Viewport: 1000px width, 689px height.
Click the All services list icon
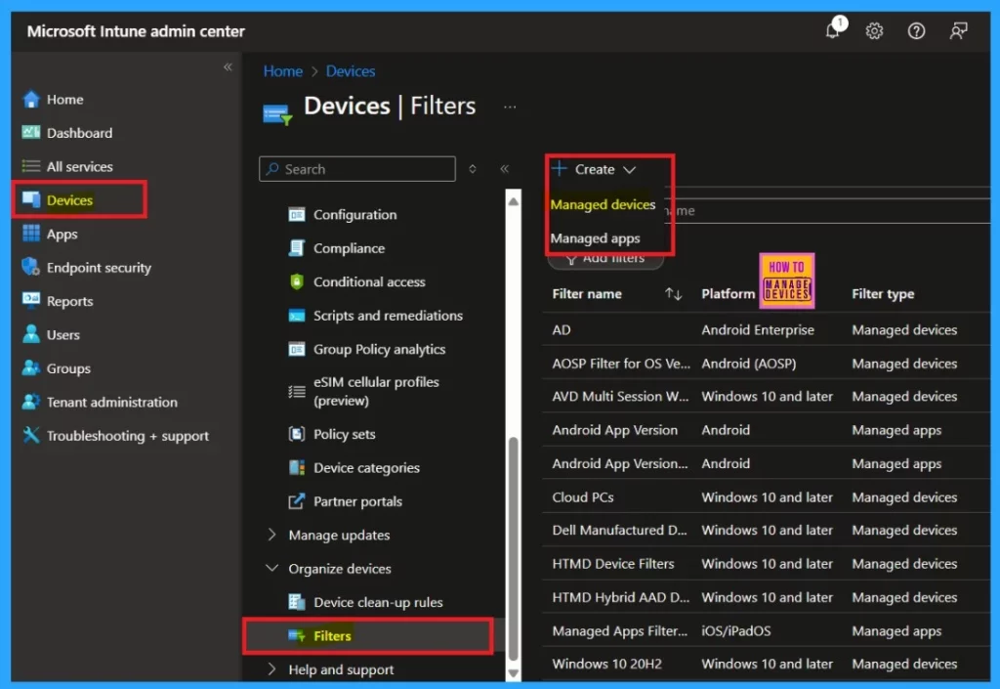[x=30, y=166]
